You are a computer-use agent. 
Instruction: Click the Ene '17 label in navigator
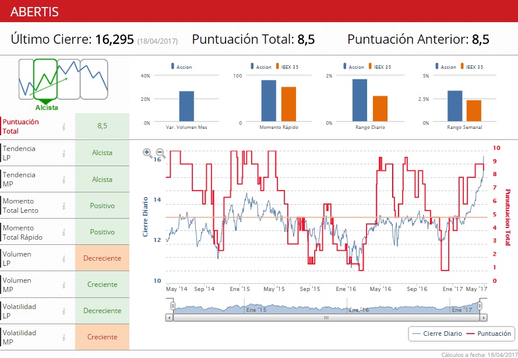pyautogui.click(x=462, y=310)
